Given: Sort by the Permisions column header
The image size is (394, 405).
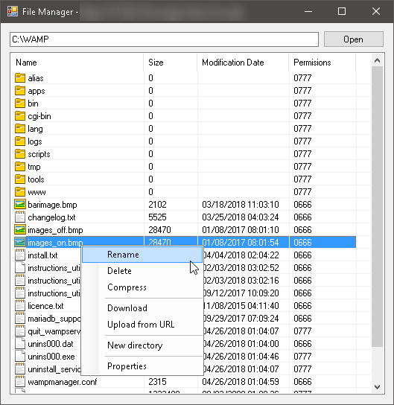Looking at the screenshot, I should (x=322, y=63).
